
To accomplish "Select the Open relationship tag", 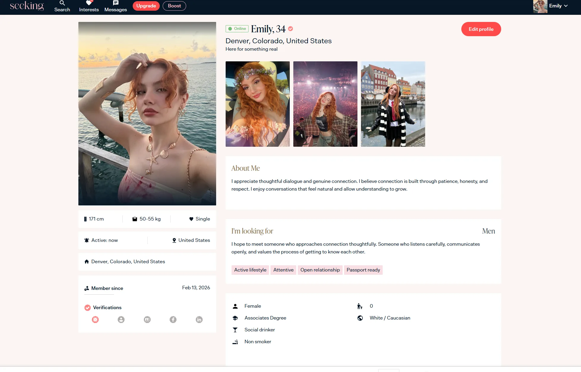I will pyautogui.click(x=320, y=270).
